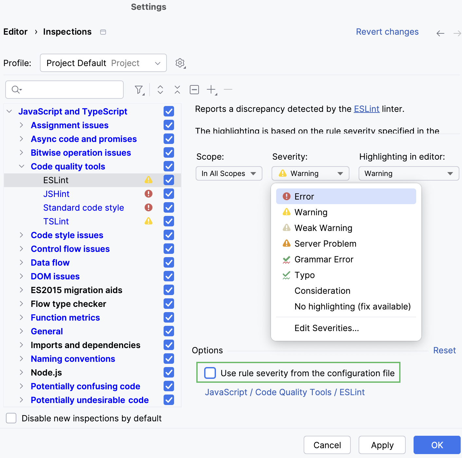Click the warning icon next to ESLint
462x458 pixels.
149,180
